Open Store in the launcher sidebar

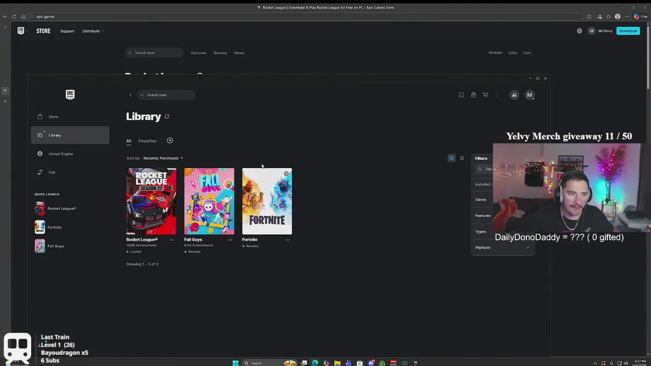[70, 116]
